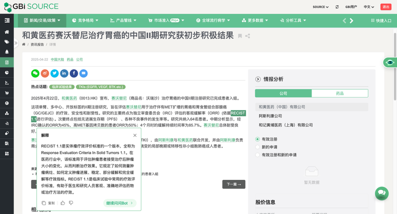The width and height of the screenshot is (397, 214).
Task: Share article on Weibo
Action: (x=45, y=73)
